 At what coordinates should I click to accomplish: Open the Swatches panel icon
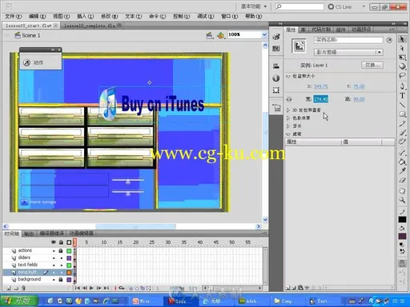276,49
